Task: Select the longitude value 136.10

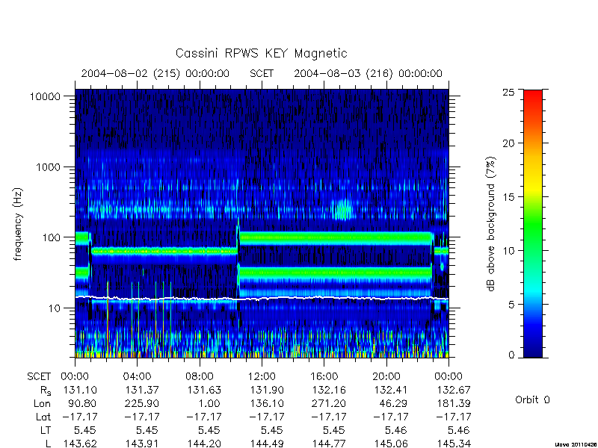Action: point(267,403)
